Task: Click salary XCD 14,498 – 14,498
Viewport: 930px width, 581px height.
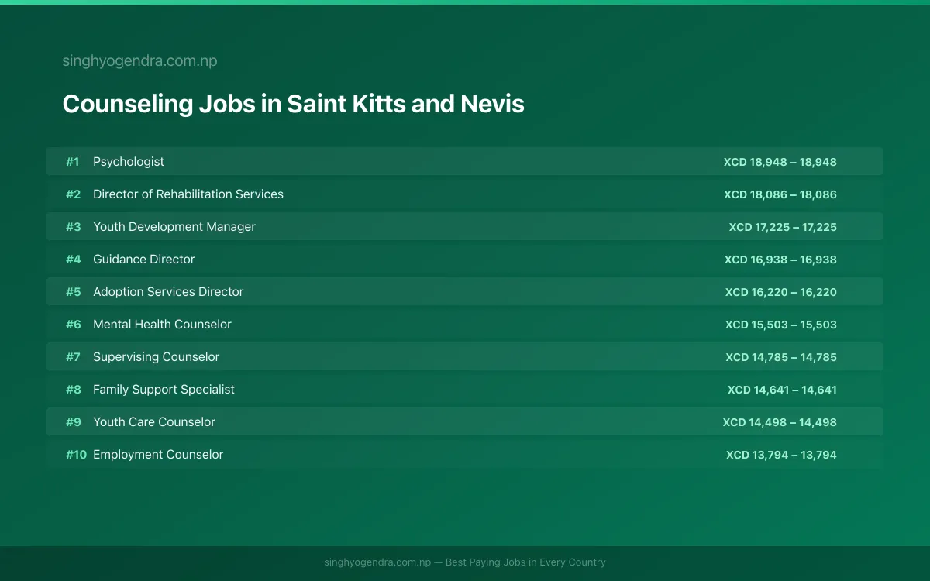Action: pyautogui.click(x=780, y=422)
